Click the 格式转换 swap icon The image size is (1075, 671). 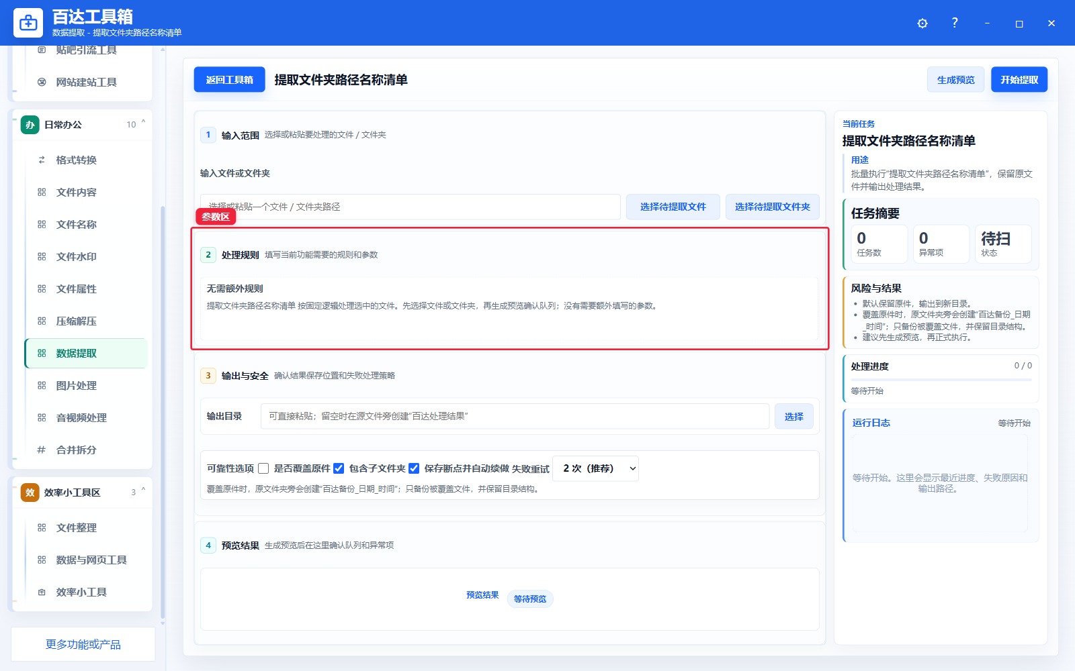tap(42, 160)
